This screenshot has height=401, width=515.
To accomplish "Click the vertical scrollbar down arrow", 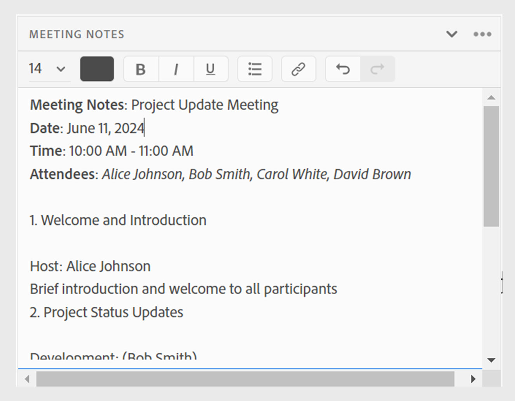I will pos(491,360).
